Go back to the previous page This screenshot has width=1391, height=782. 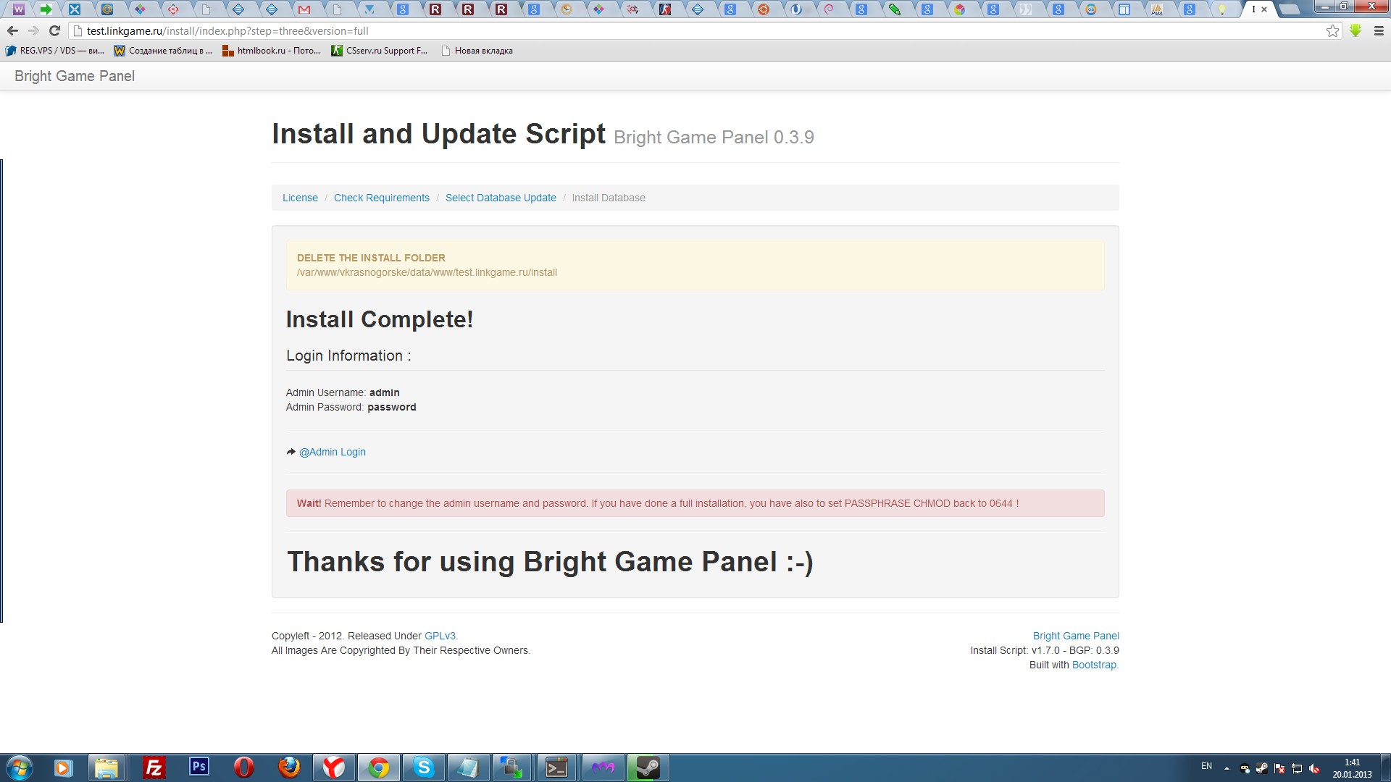point(12,31)
